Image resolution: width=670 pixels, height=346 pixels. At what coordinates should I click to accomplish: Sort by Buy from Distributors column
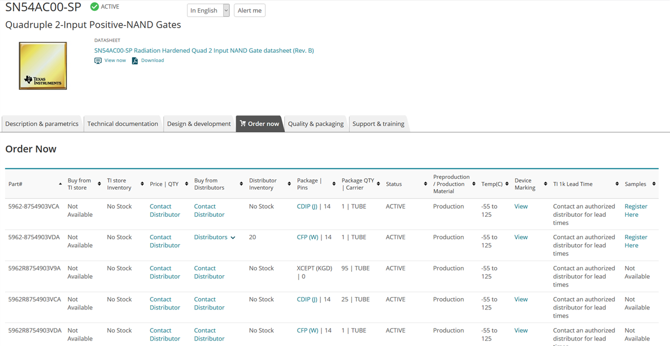[x=241, y=184]
